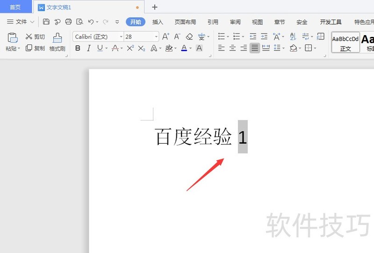
Task: Expand the Paste options arrow
Action: [x=19, y=49]
